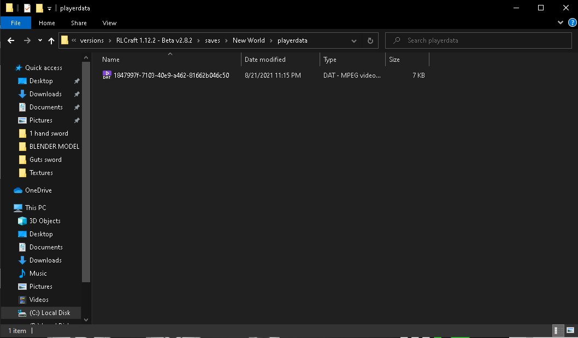The width and height of the screenshot is (578, 338).
Task: Select the RLCraft 1.12.2 - Beta v2.8.2 breadcrumb
Action: point(154,40)
